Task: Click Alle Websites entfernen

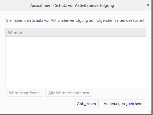Action: point(69,93)
